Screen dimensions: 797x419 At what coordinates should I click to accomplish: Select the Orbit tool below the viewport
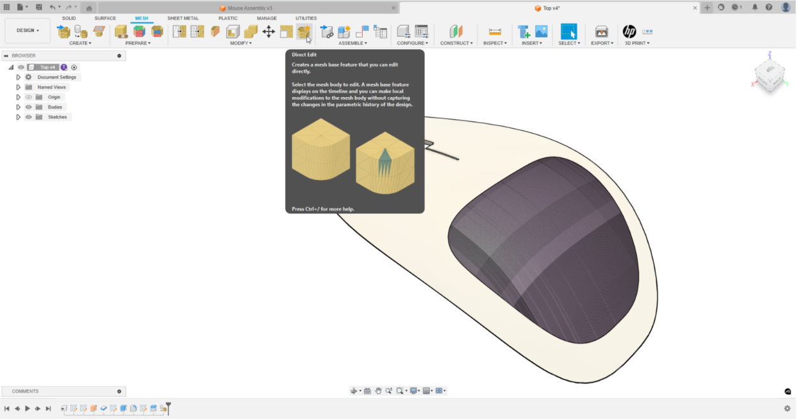[x=354, y=390]
